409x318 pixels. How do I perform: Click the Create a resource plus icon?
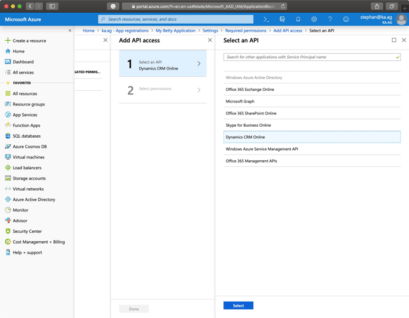8,40
